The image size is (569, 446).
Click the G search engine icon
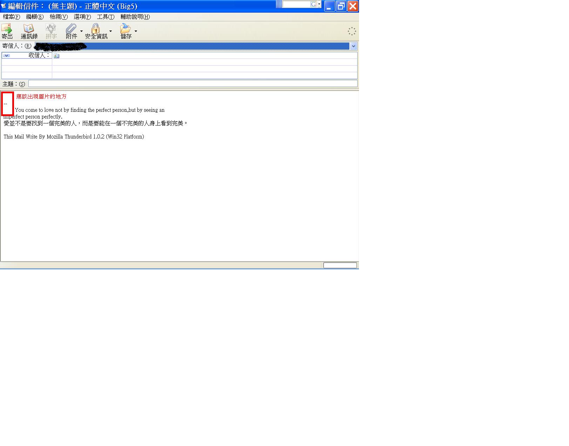coord(313,4)
